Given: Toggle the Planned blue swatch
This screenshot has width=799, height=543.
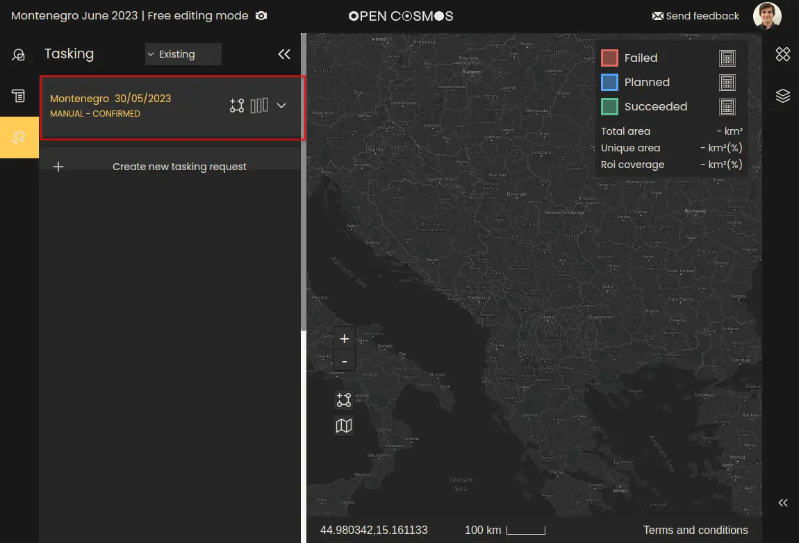Looking at the screenshot, I should pyautogui.click(x=609, y=82).
